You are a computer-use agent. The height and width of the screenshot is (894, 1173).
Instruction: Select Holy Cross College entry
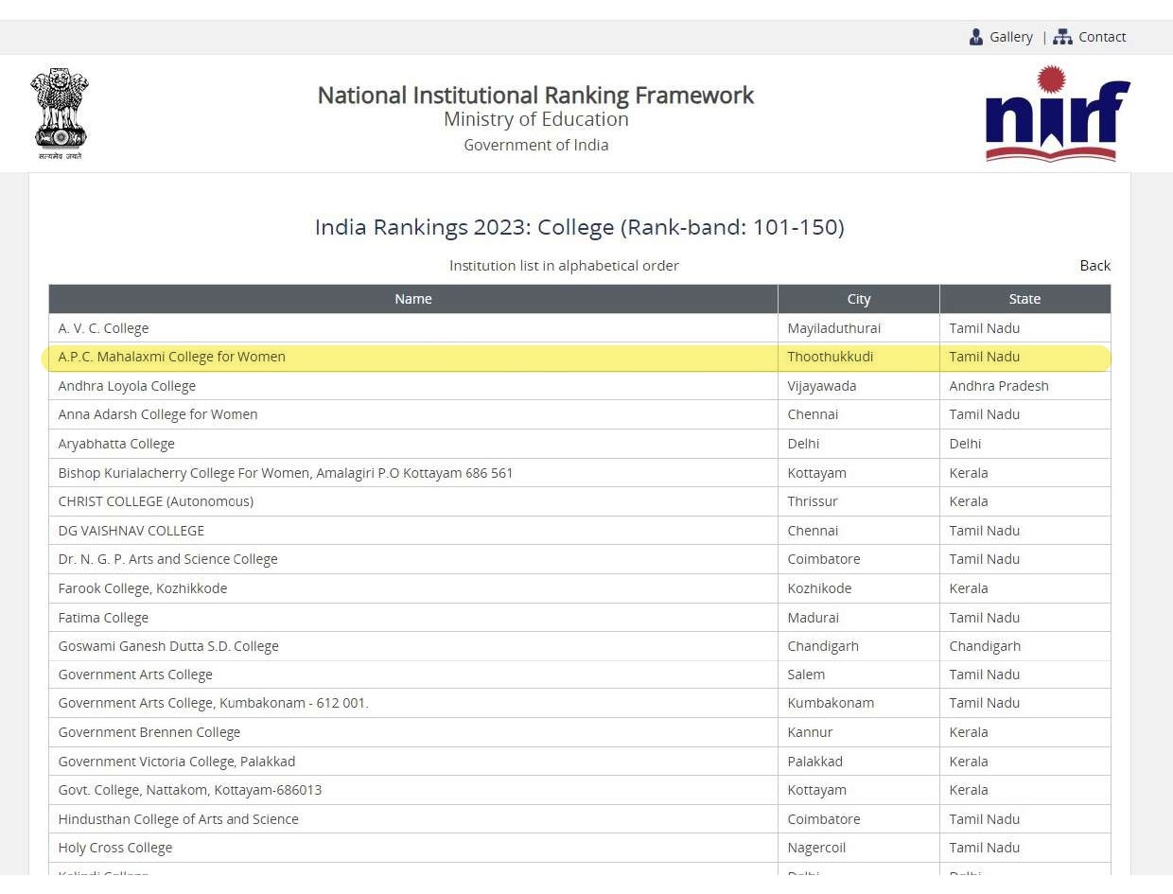115,848
